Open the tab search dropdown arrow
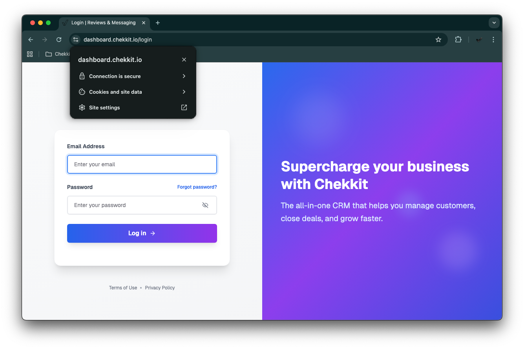Image resolution: width=524 pixels, height=349 pixels. point(494,23)
